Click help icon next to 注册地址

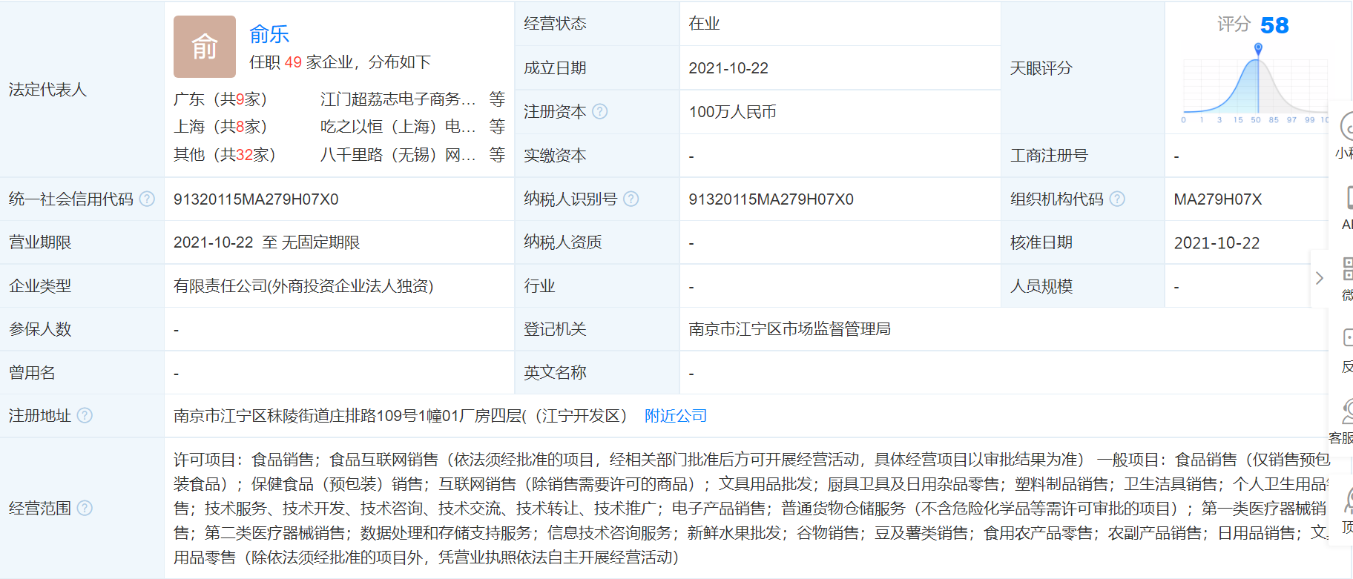(85, 415)
